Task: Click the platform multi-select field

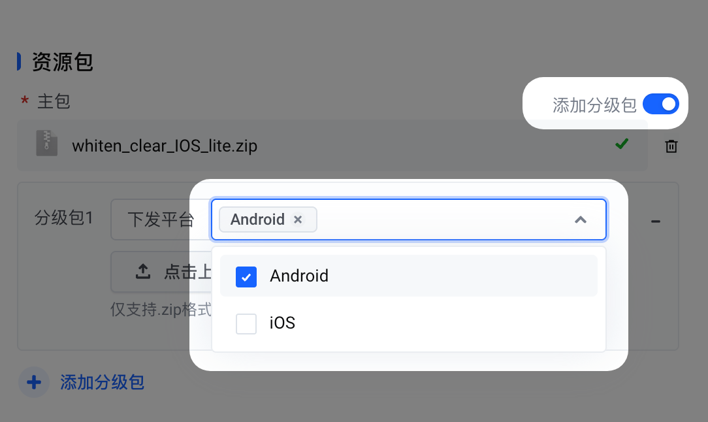Action: tap(409, 219)
